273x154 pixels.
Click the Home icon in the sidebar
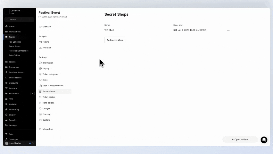6,26
